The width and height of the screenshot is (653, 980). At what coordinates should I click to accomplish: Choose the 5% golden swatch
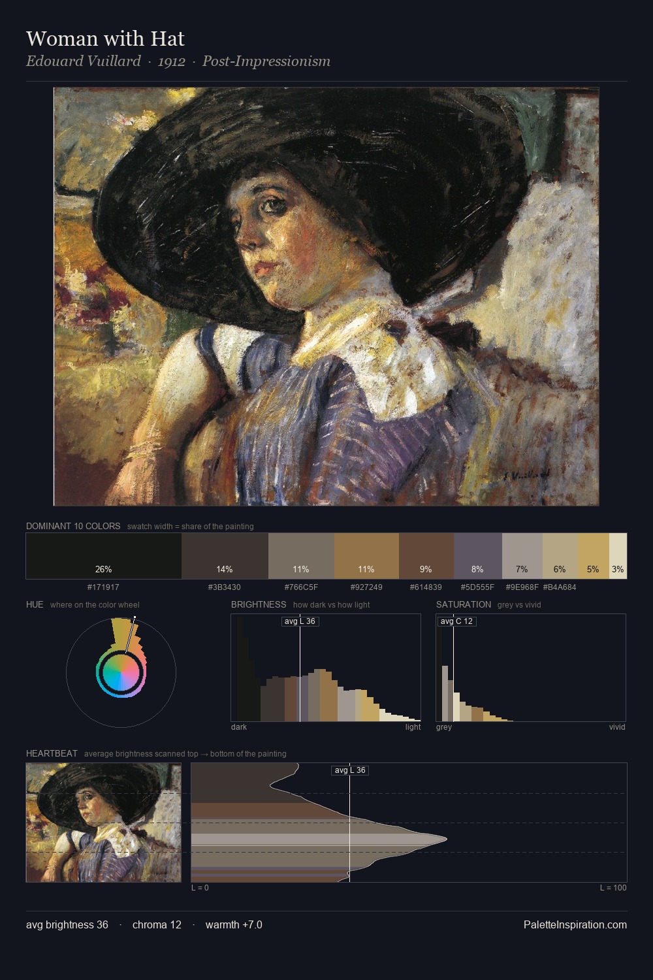click(593, 556)
